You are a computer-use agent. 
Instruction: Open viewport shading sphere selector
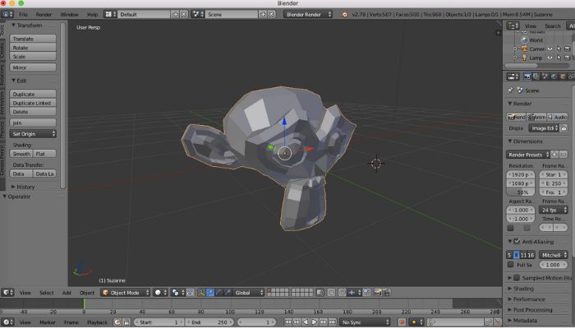(160, 293)
